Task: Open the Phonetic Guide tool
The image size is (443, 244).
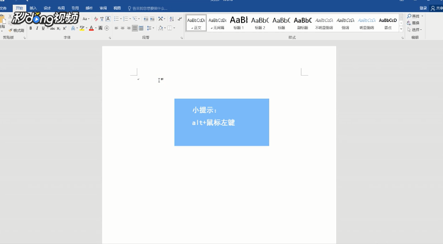Action: [102, 19]
